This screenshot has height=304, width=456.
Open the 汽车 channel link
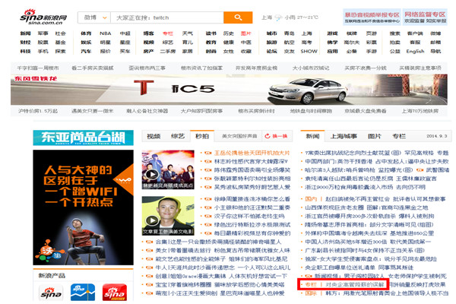(86, 51)
